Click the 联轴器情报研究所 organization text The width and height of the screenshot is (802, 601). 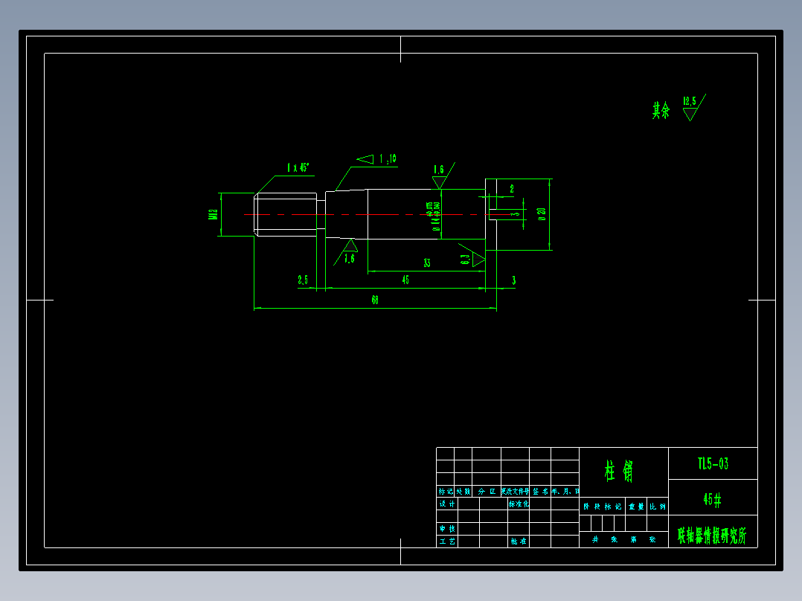pos(712,536)
